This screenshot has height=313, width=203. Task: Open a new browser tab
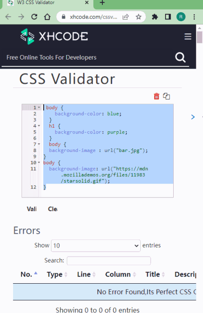102,3
